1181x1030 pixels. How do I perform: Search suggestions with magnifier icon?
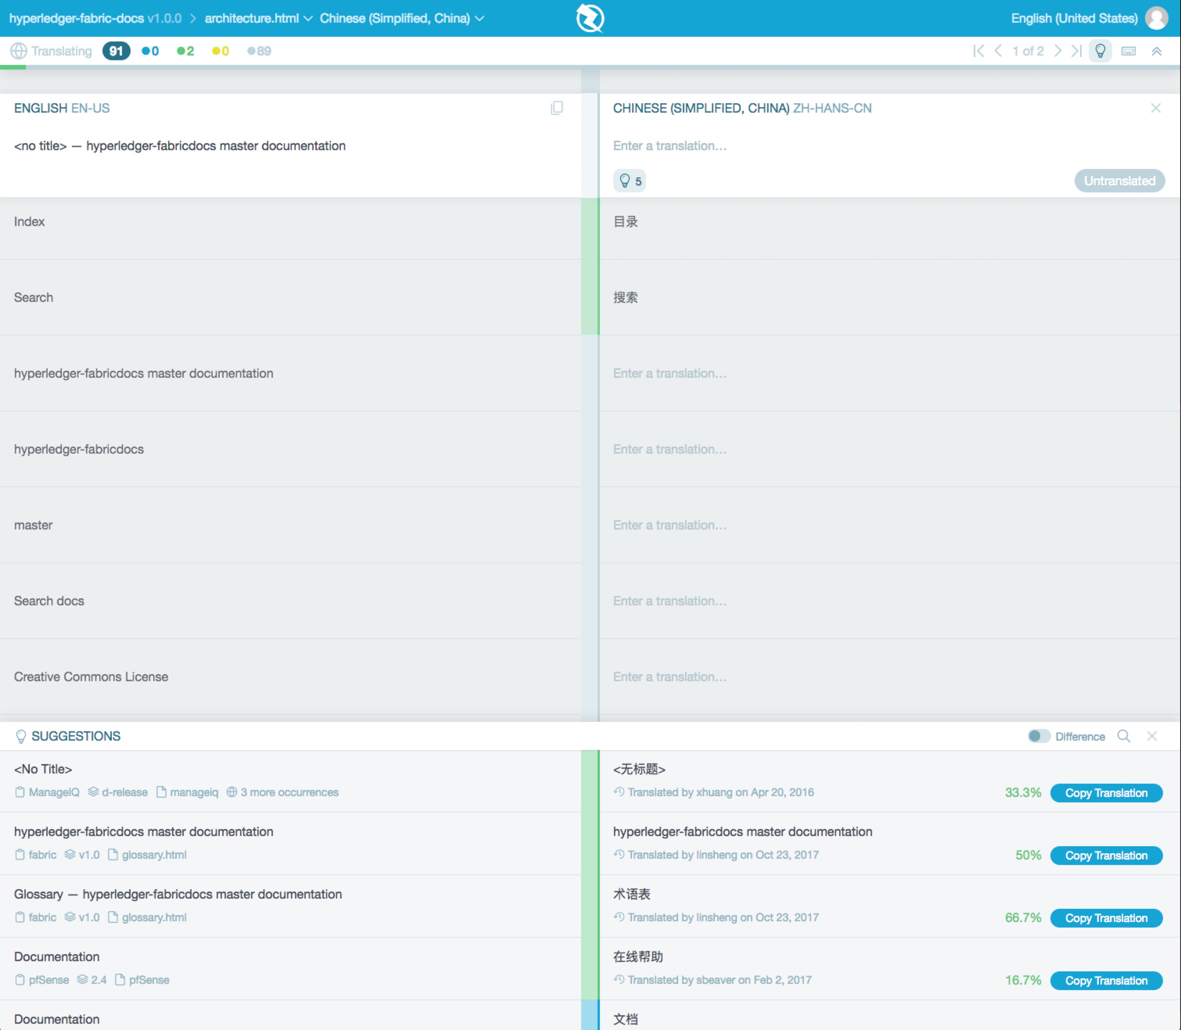coord(1124,736)
